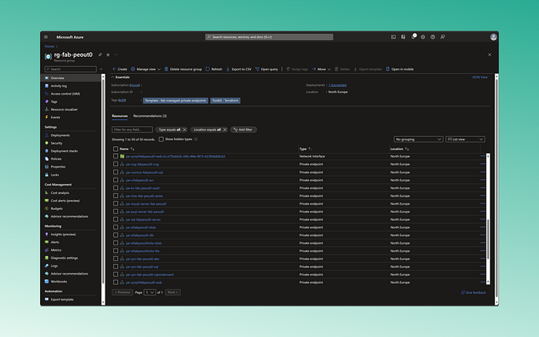The height and width of the screenshot is (337, 539).
Task: Open Resource visualizer
Action: tap(64, 109)
